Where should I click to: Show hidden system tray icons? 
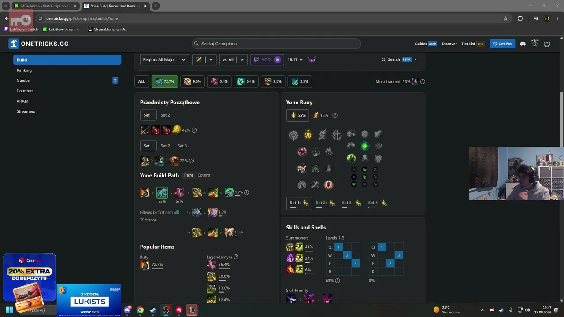click(x=482, y=310)
